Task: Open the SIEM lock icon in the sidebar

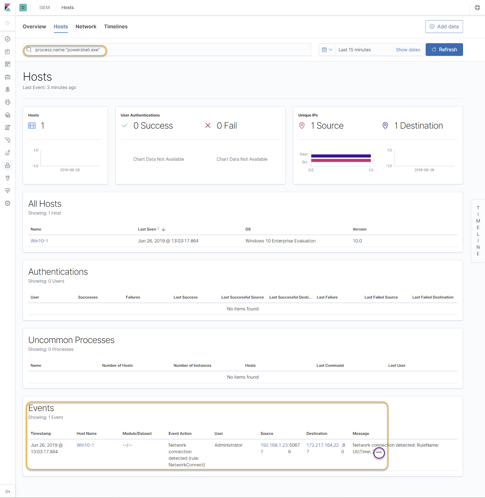Action: coord(8,165)
